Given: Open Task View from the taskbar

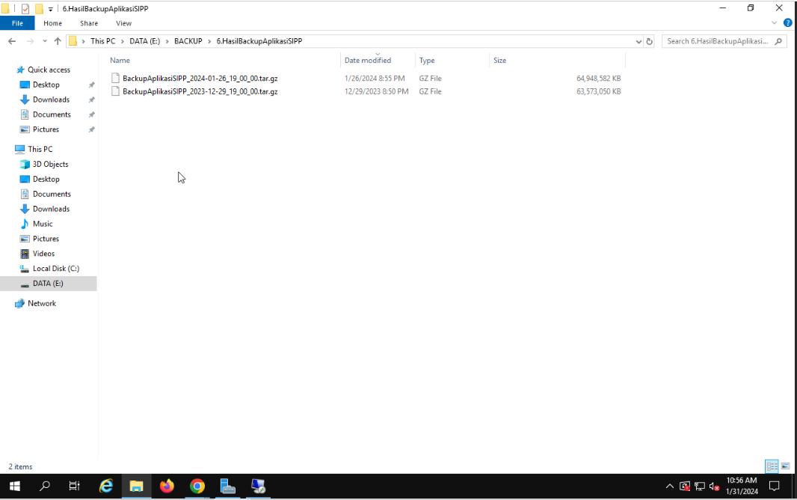Looking at the screenshot, I should 74,487.
